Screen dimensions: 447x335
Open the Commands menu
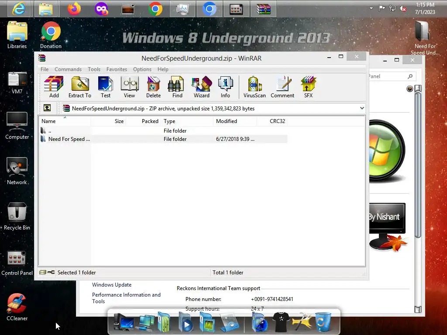tap(68, 69)
